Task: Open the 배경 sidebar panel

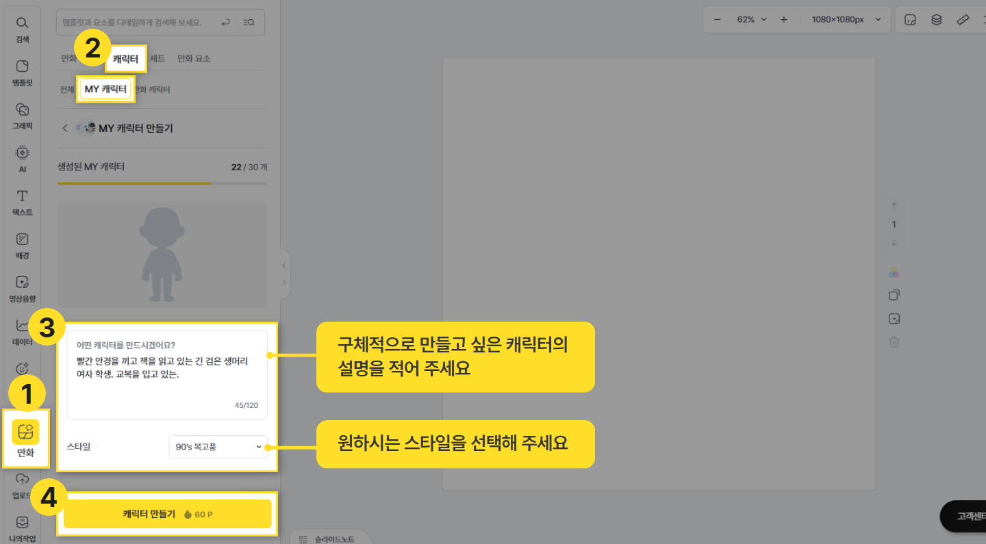Action: pos(22,246)
